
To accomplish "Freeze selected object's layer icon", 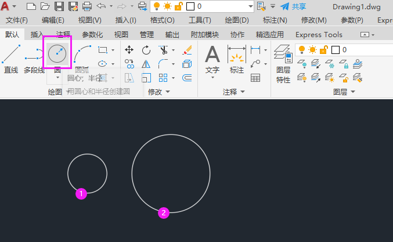I will coord(330,64).
